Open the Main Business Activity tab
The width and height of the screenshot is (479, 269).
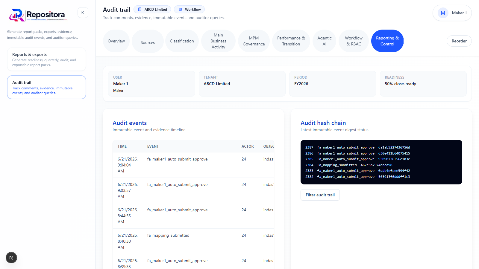pyautogui.click(x=218, y=41)
